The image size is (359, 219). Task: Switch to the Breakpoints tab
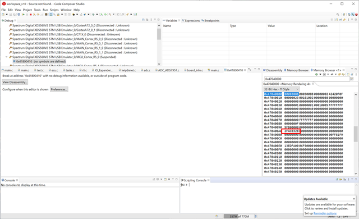pyautogui.click(x=210, y=21)
